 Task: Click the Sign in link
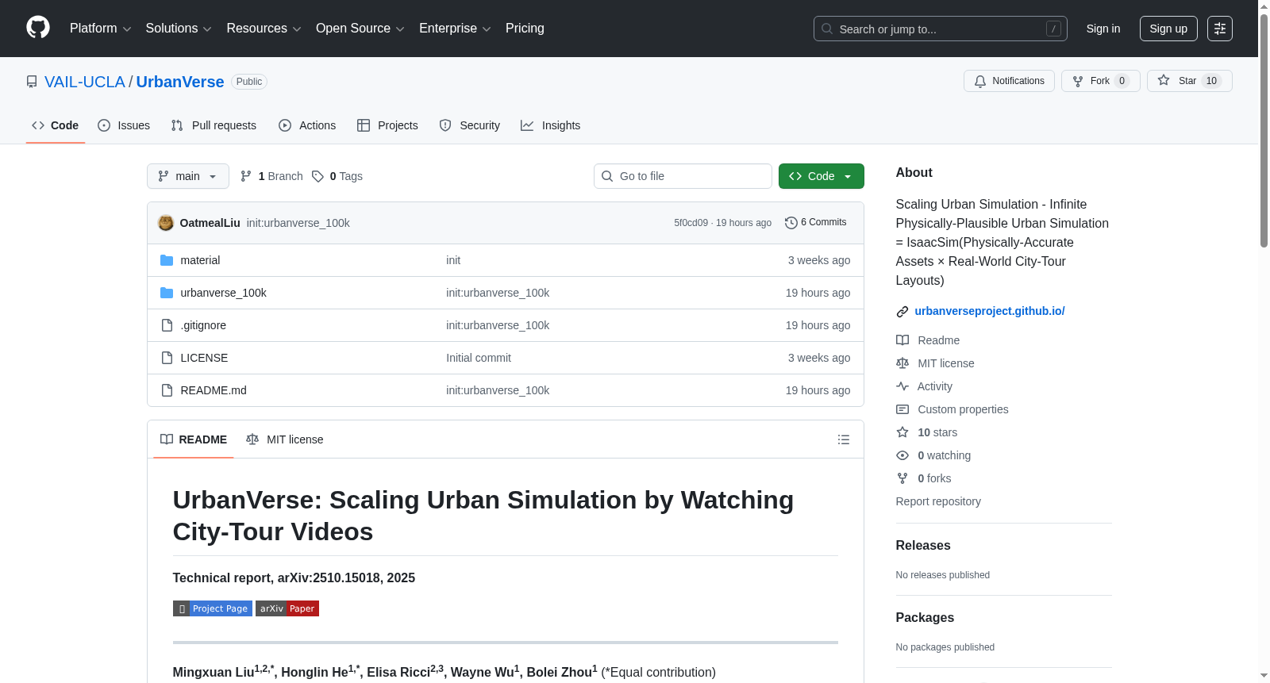(1103, 29)
